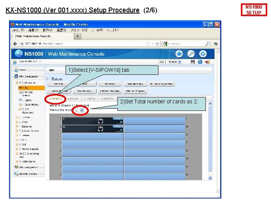Screen dimensions: 271x203
Task: Open the Home icon in console header
Action: (x=179, y=54)
